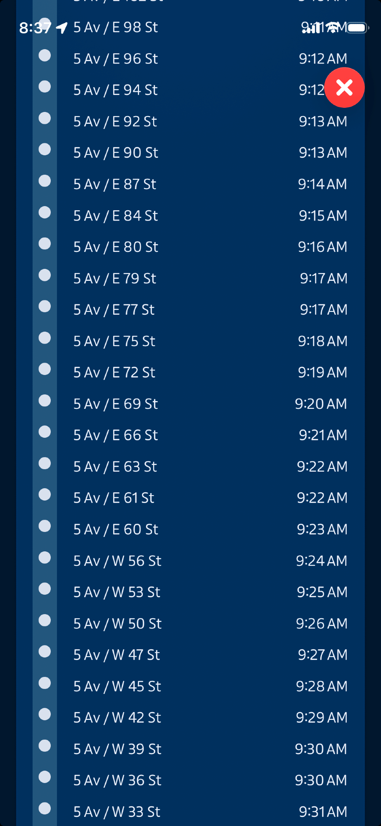Open the 5 Av / W 33 St stop

tap(116, 812)
